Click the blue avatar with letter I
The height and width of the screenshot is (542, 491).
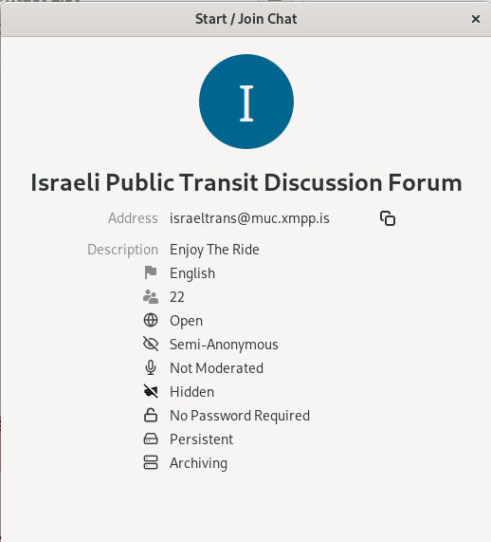tap(246, 102)
